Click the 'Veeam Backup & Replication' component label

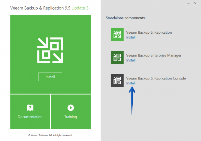[x=149, y=32]
